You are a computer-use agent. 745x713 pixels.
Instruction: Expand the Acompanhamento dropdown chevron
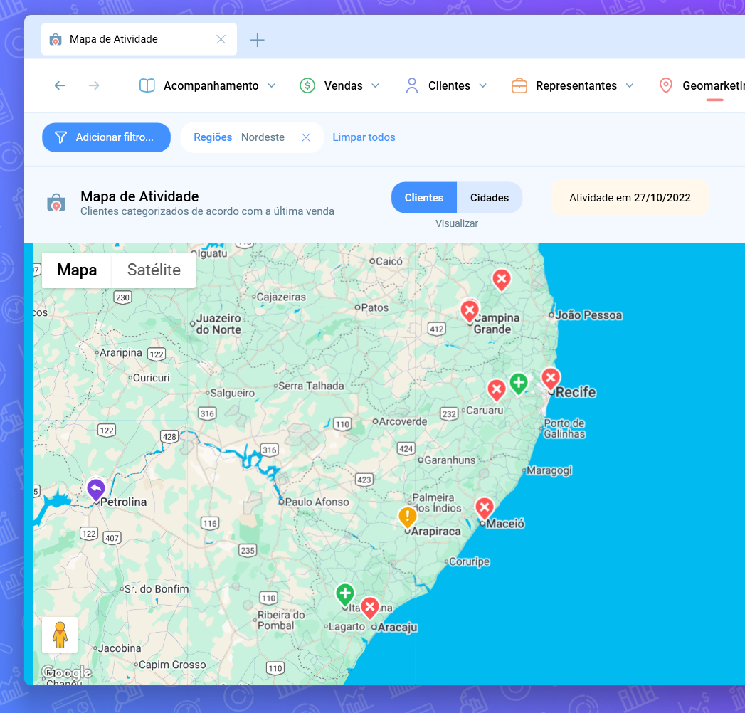tap(271, 86)
